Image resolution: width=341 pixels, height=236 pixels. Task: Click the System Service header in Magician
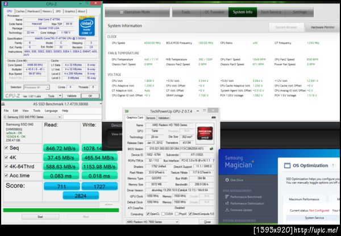[x=314, y=218]
